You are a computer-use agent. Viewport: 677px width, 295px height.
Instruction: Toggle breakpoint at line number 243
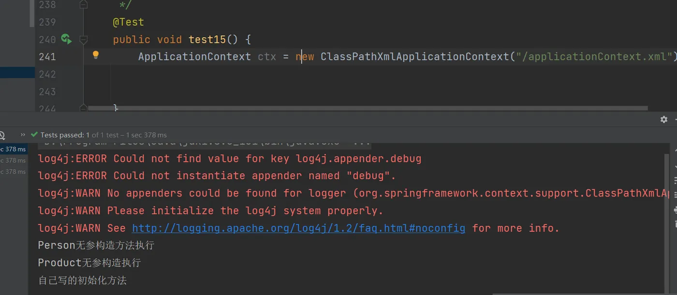pyautogui.click(x=47, y=91)
